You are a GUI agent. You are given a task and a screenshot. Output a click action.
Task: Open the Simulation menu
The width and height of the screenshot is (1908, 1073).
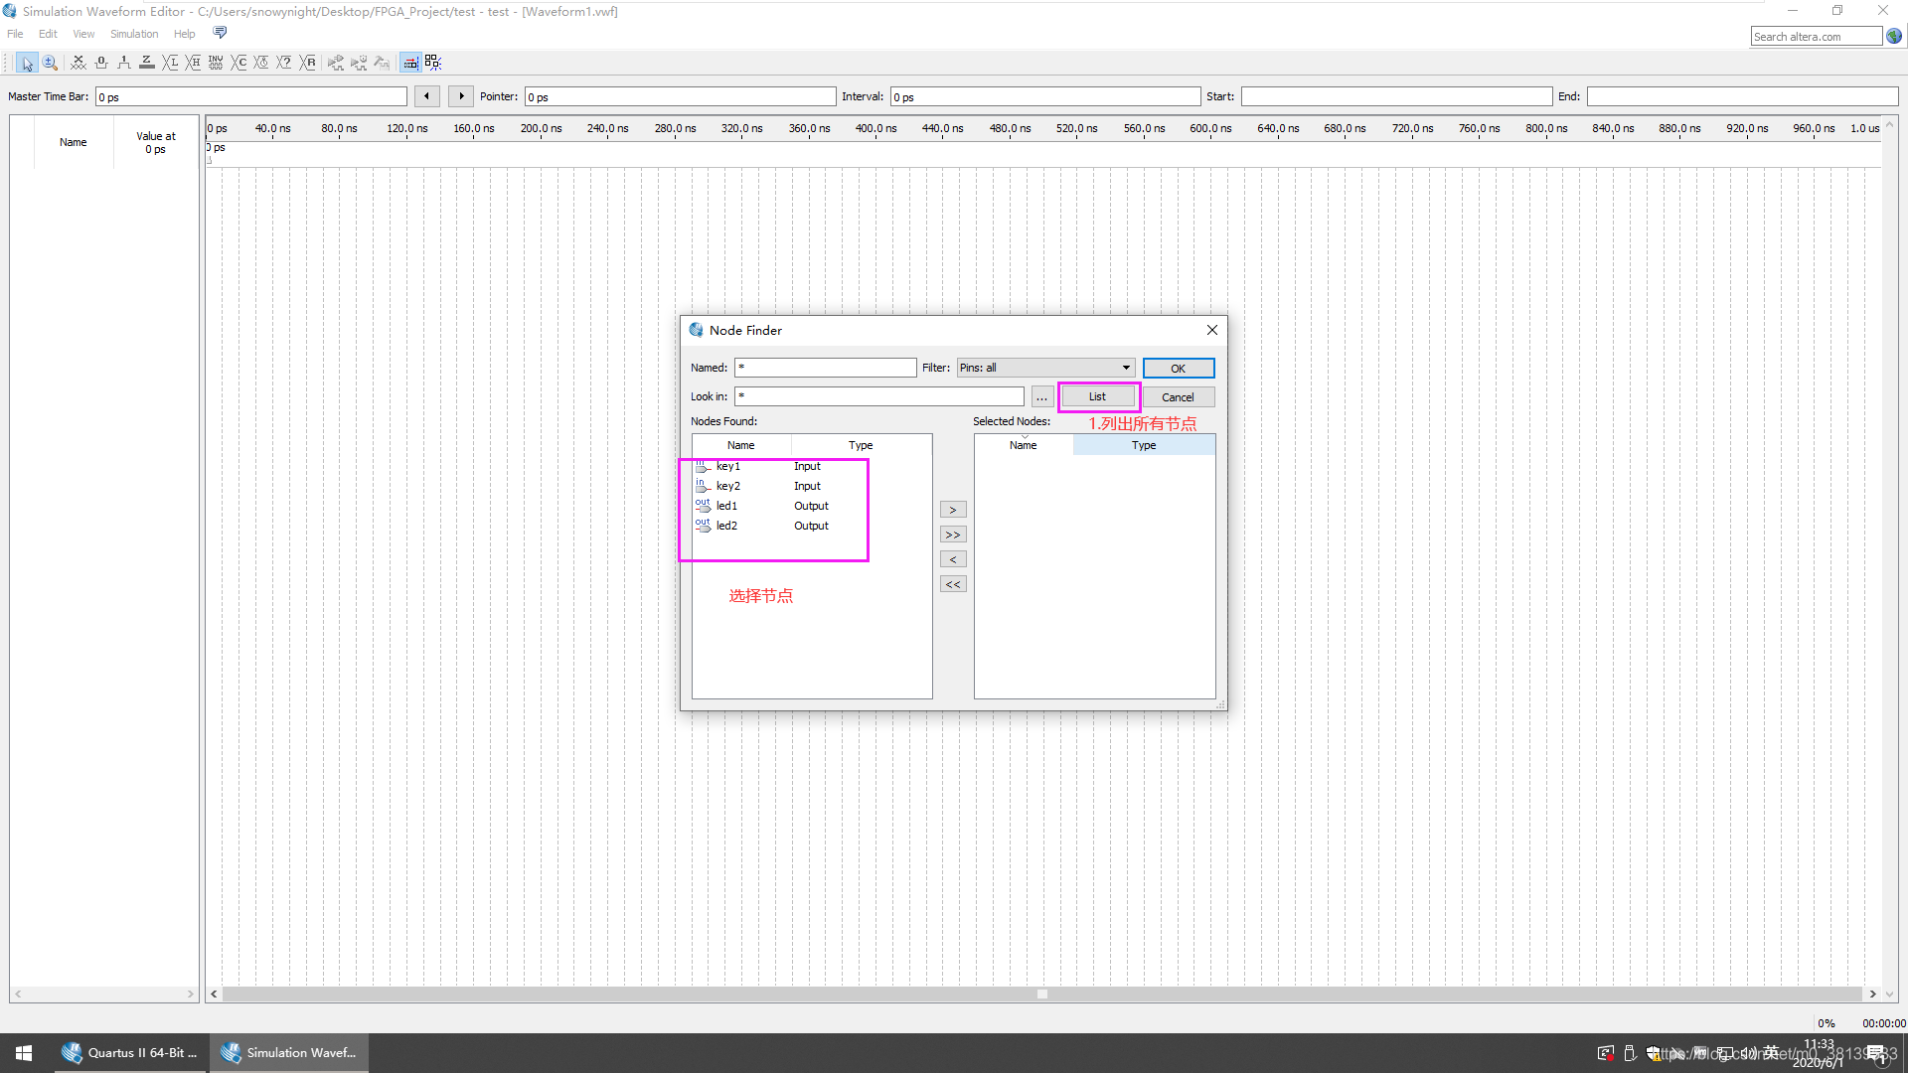tap(134, 34)
